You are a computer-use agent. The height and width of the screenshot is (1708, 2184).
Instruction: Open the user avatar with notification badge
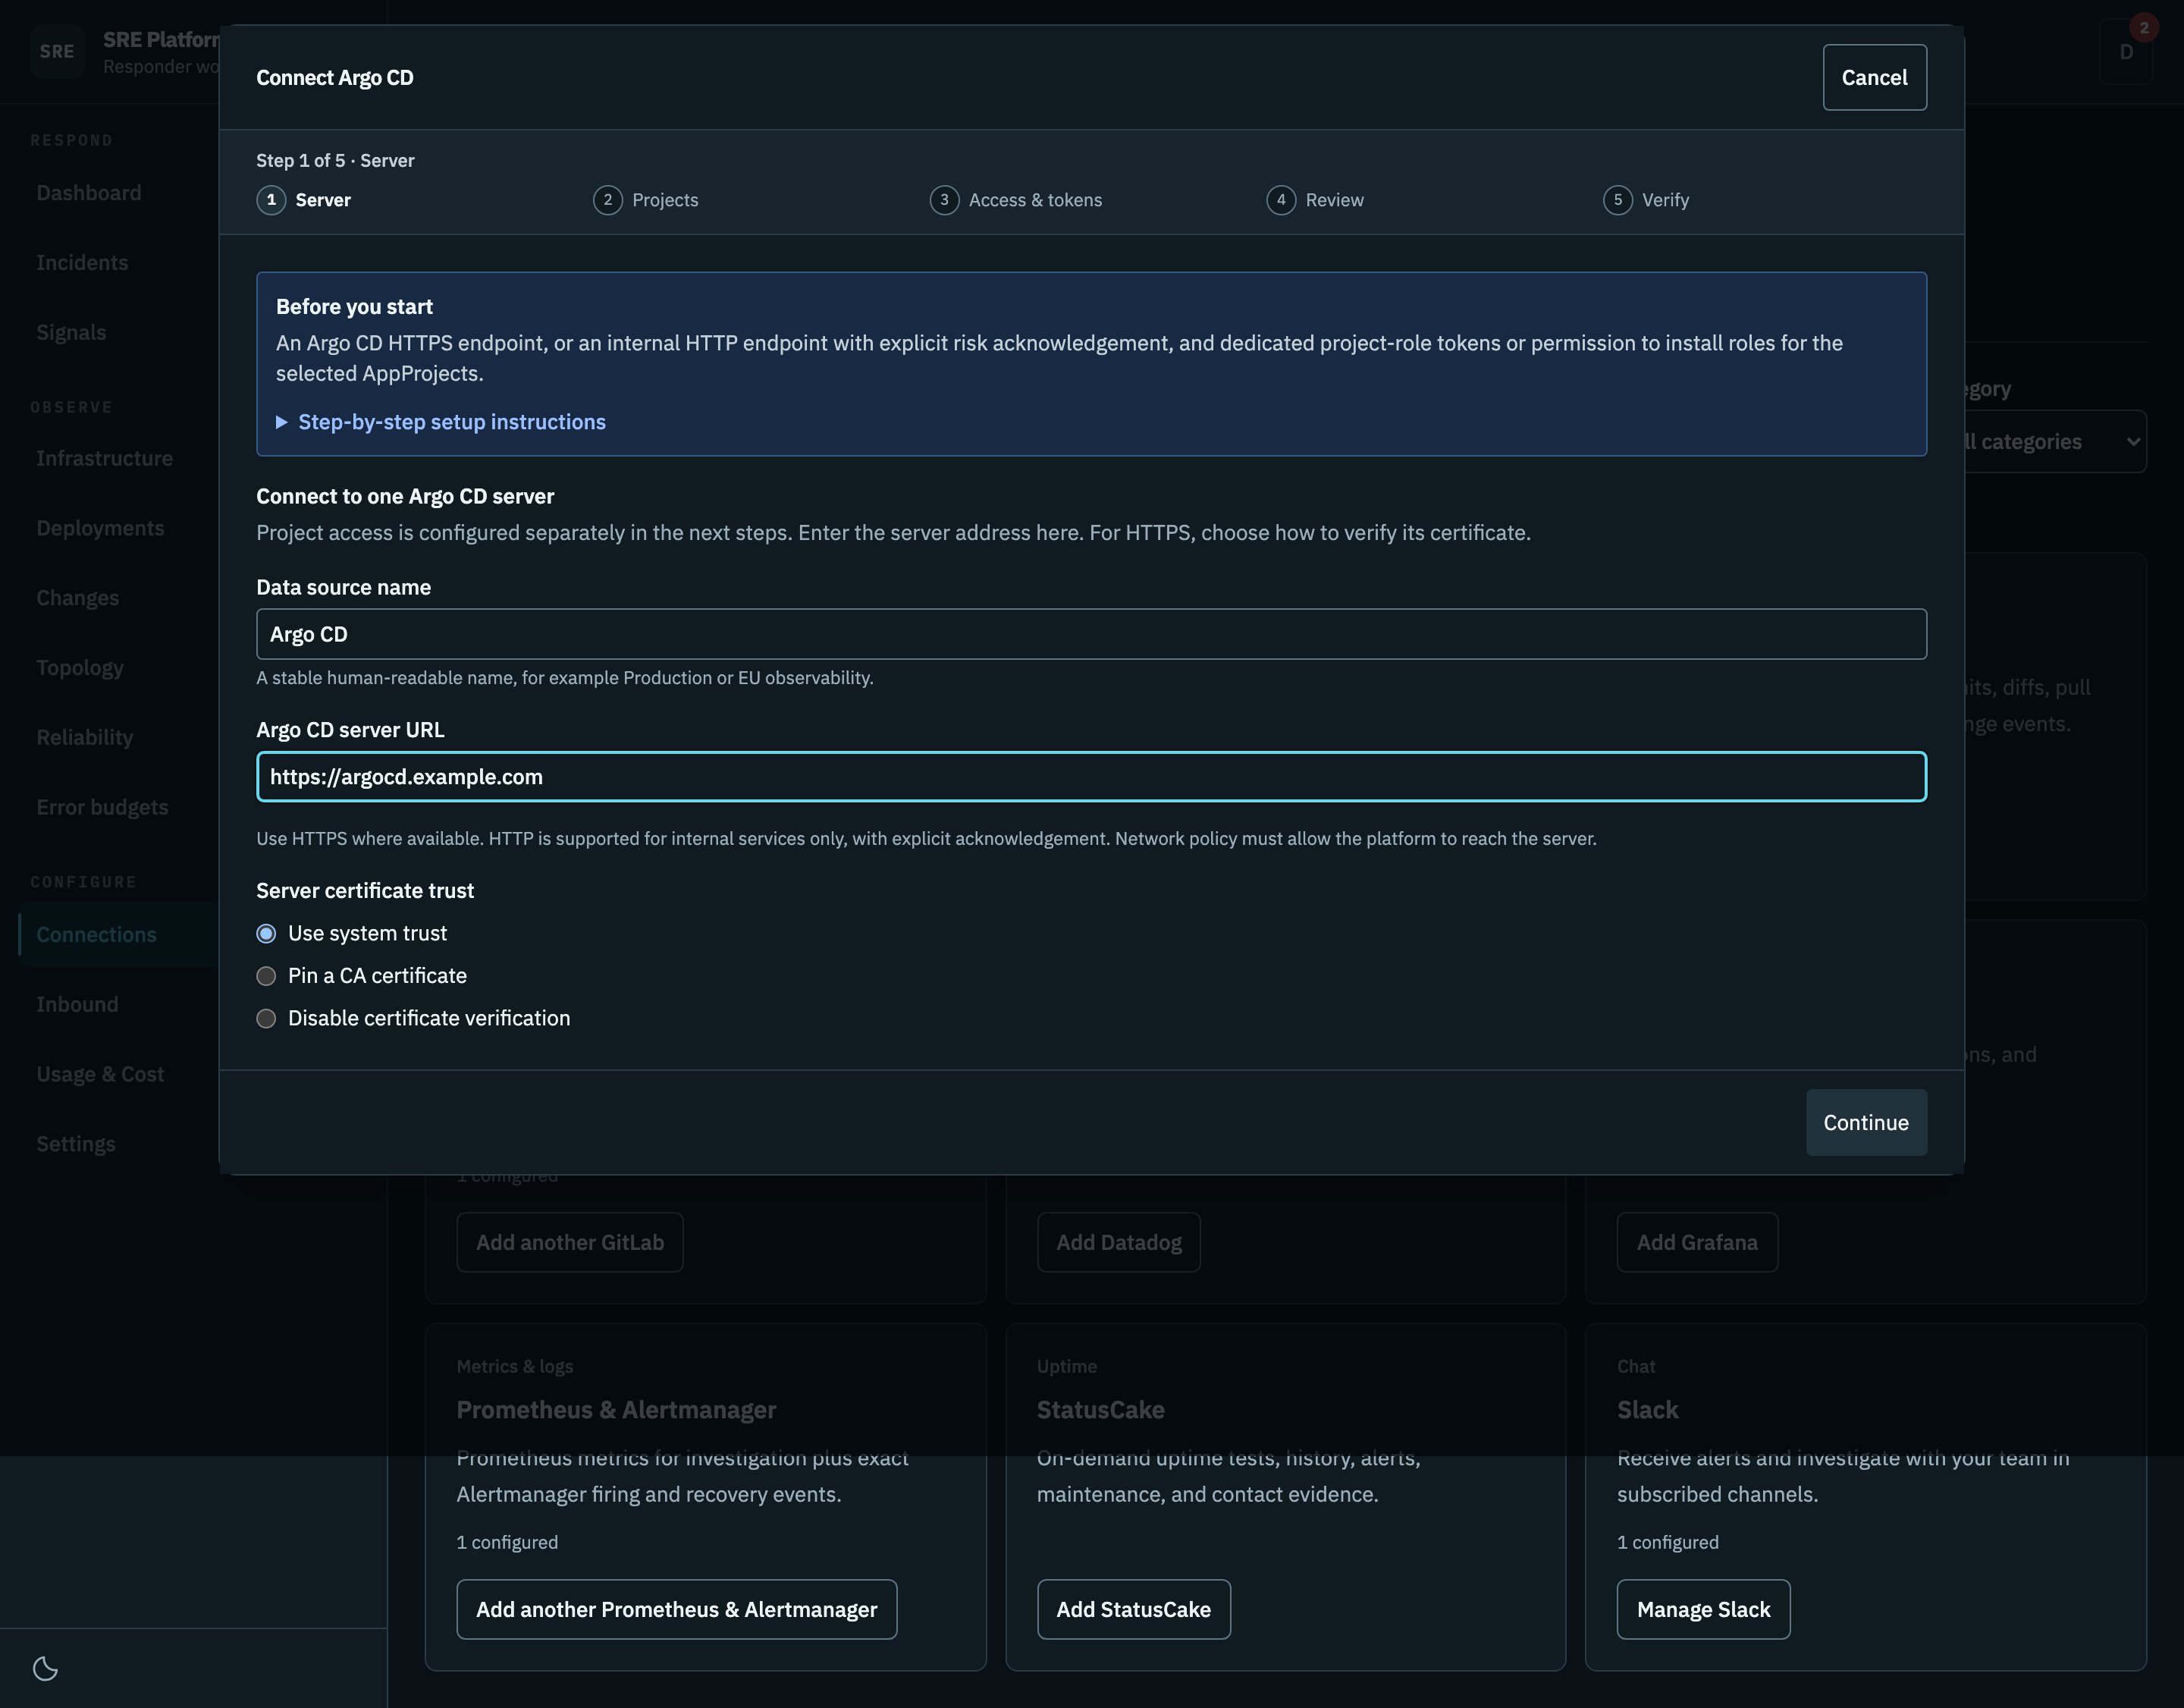point(2126,51)
